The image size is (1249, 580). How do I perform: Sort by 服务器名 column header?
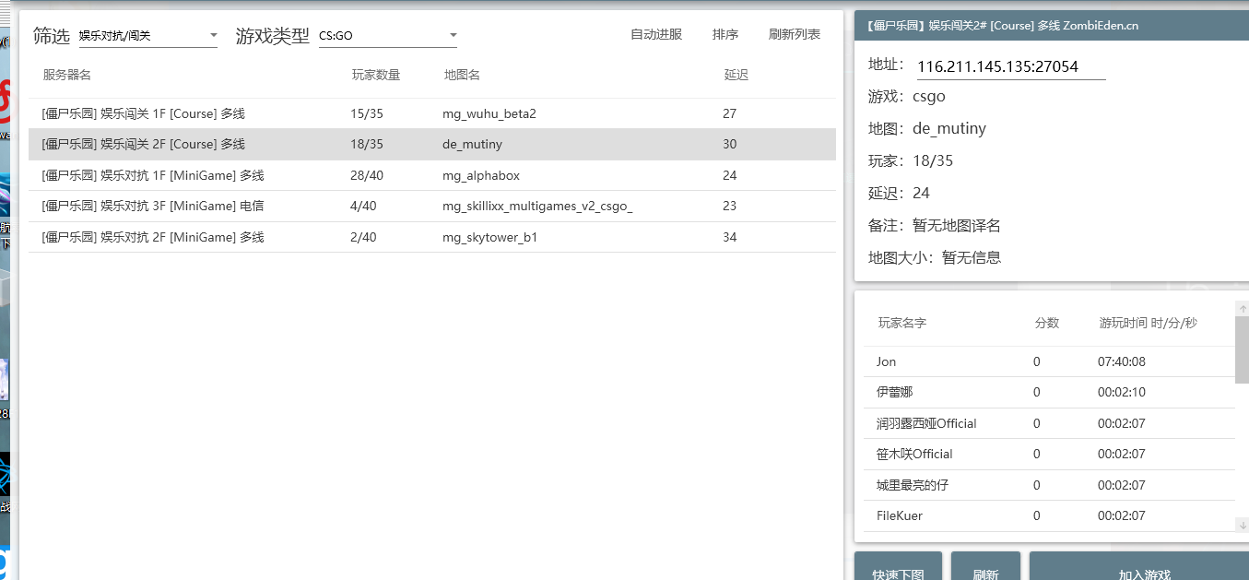66,75
